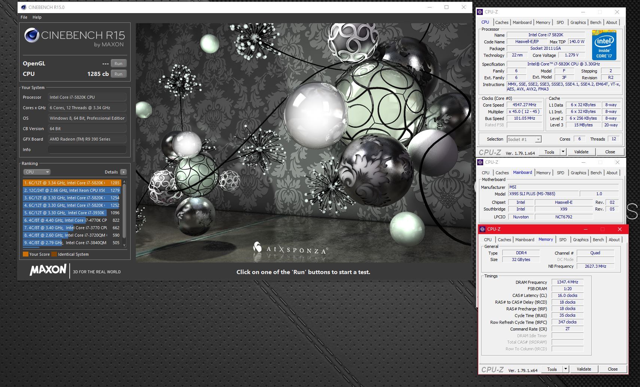Select ranking row 1 i7-5820K 1285

pyautogui.click(x=72, y=183)
